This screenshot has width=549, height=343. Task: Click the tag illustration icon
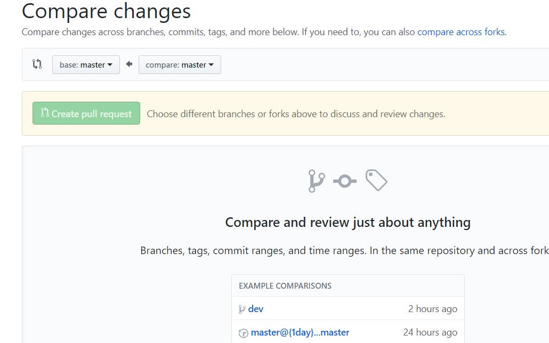point(376,180)
